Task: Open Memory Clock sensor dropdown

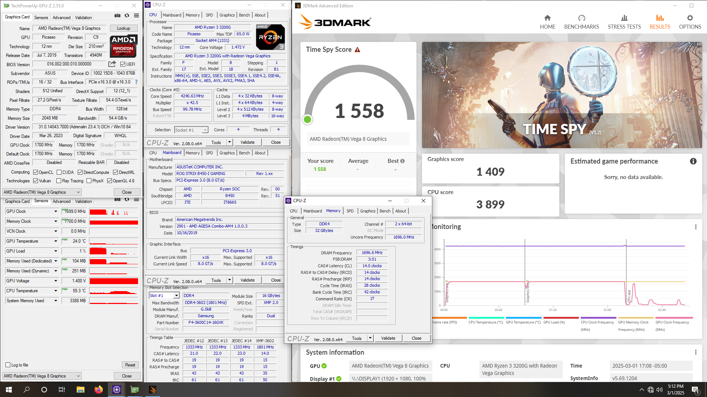Action: [x=56, y=221]
